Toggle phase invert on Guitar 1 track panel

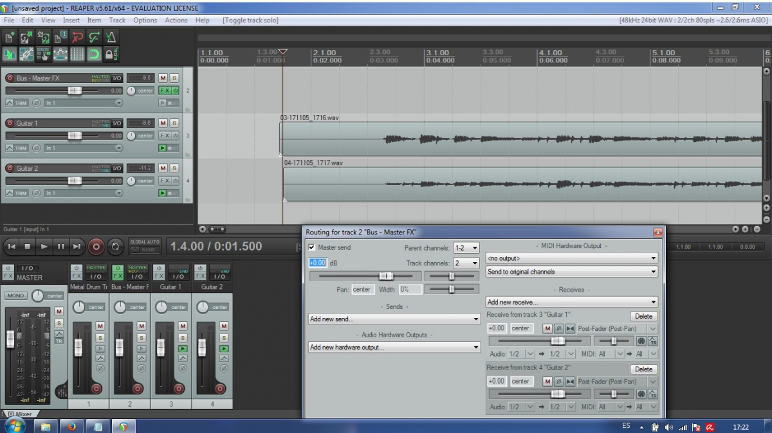(x=36, y=148)
